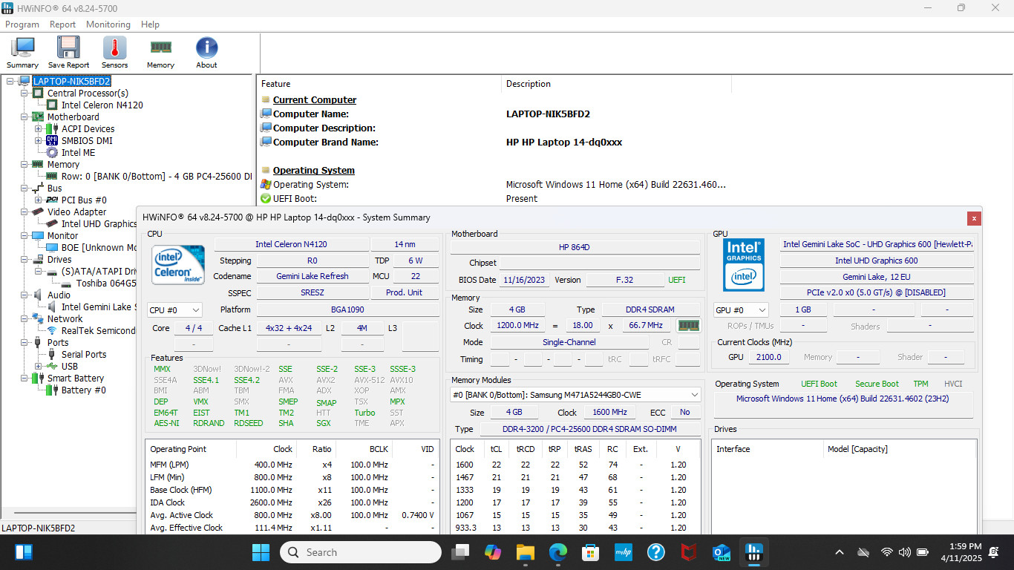The width and height of the screenshot is (1014, 570).
Task: Open help question-mark taskbar icon
Action: pyautogui.click(x=655, y=552)
